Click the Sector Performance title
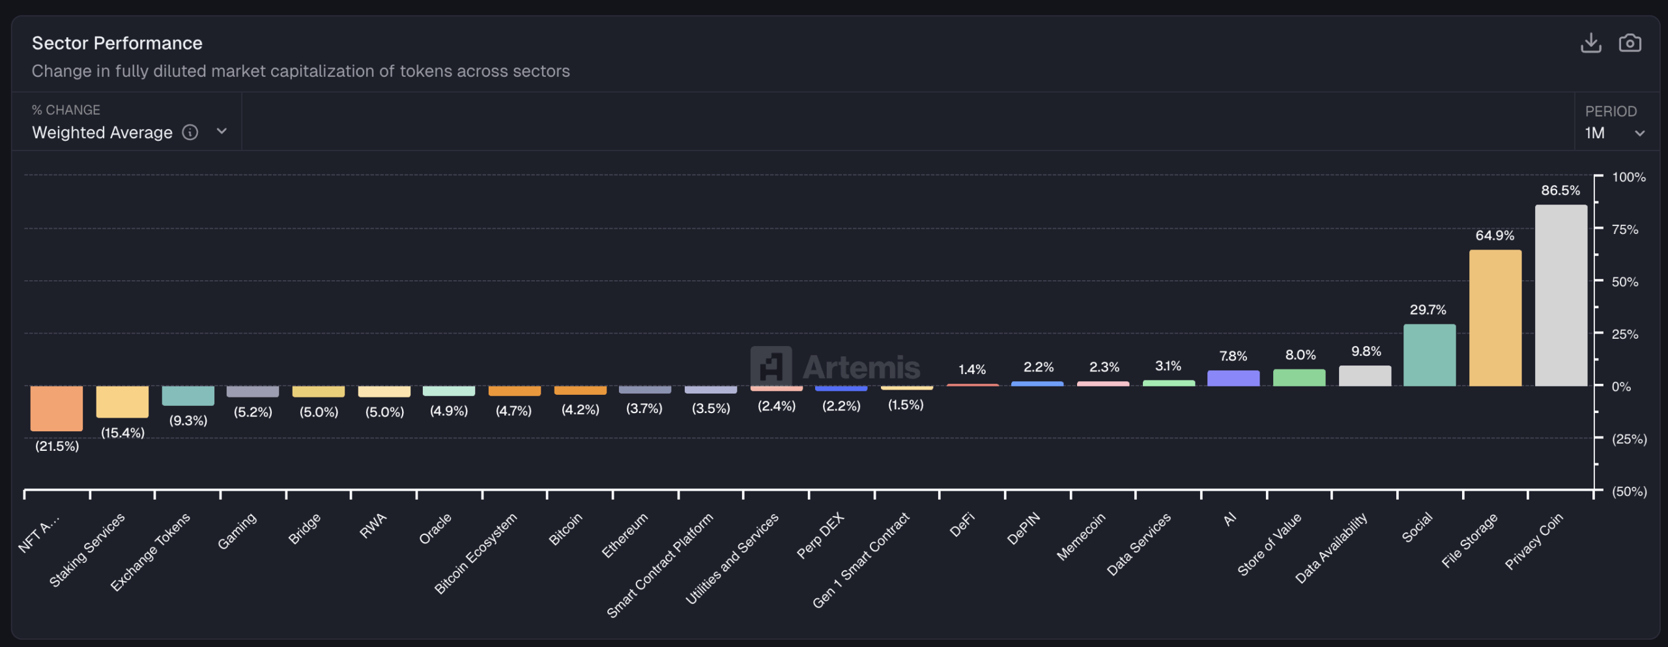 coord(117,43)
